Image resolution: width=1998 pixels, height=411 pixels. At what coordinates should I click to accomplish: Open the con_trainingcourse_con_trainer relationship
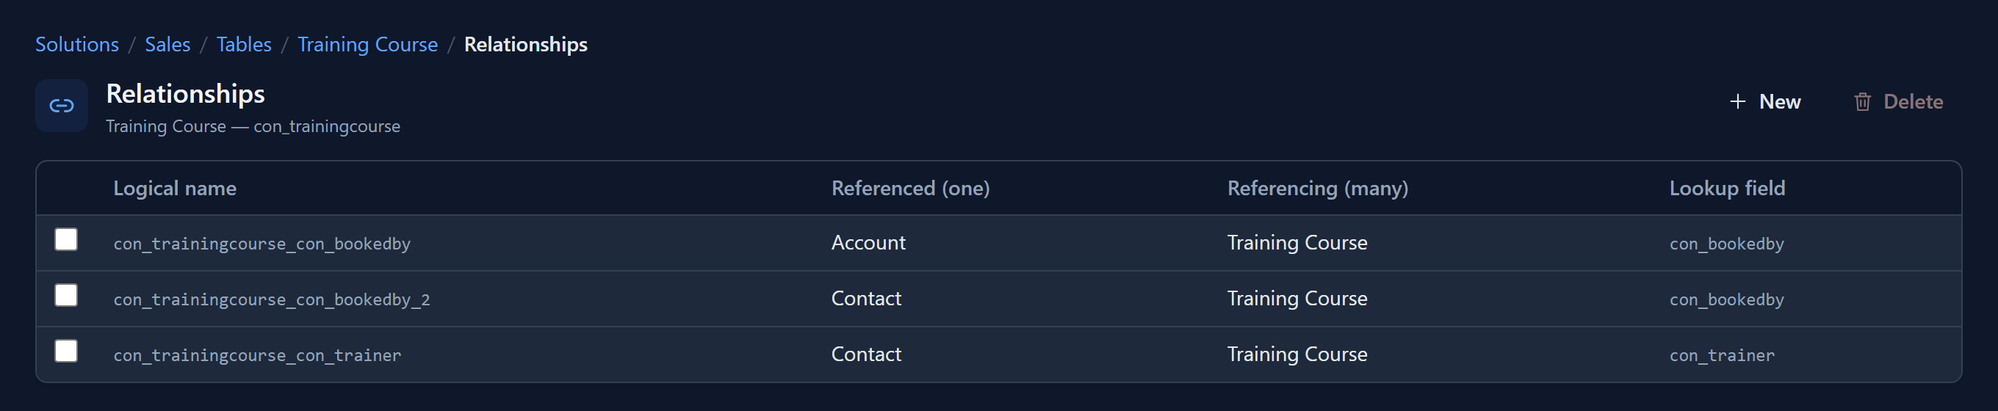[x=257, y=355]
